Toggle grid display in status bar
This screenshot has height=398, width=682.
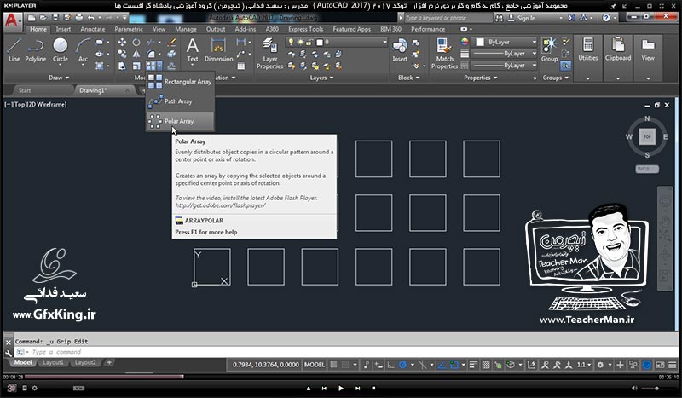333,365
